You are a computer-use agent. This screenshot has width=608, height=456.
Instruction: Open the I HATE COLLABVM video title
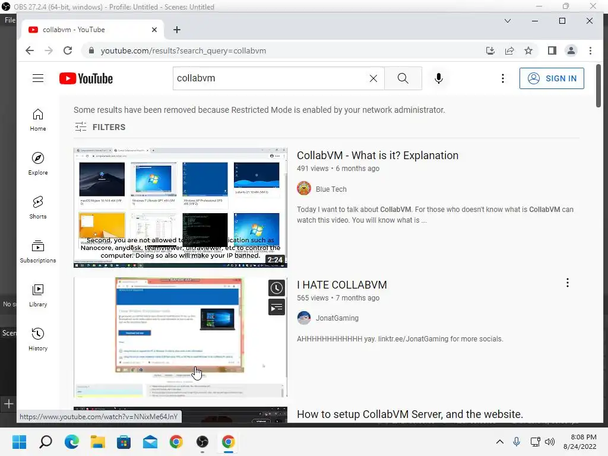[342, 285]
